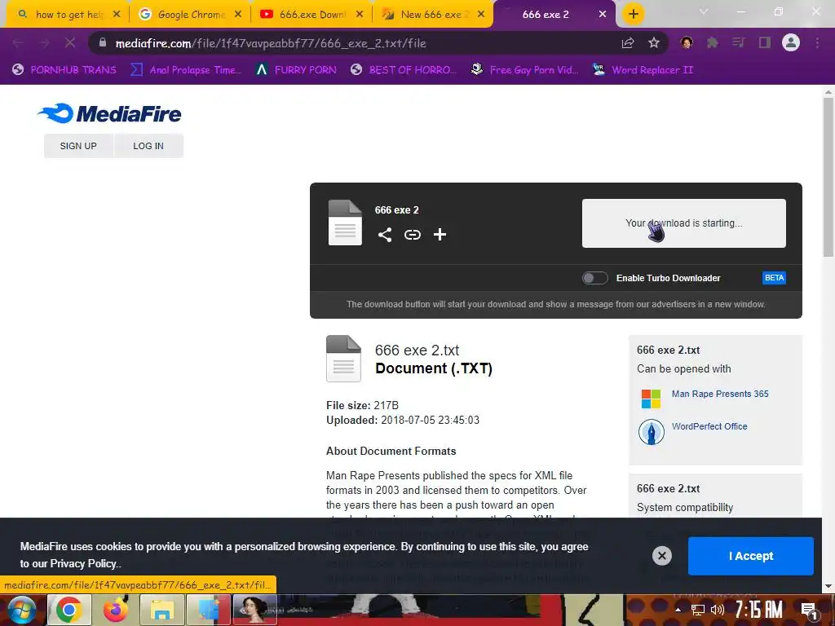Click the Microsoft logo icon under Can be opened with
Image resolution: width=835 pixels, height=626 pixels.
[x=651, y=399]
